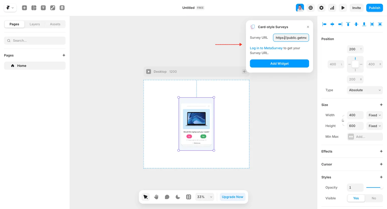Close the Card-style Surveys popup
This screenshot has width=387, height=209.
(x=308, y=27)
